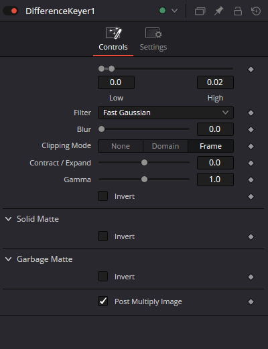Click the Blur value field

[x=215, y=129]
